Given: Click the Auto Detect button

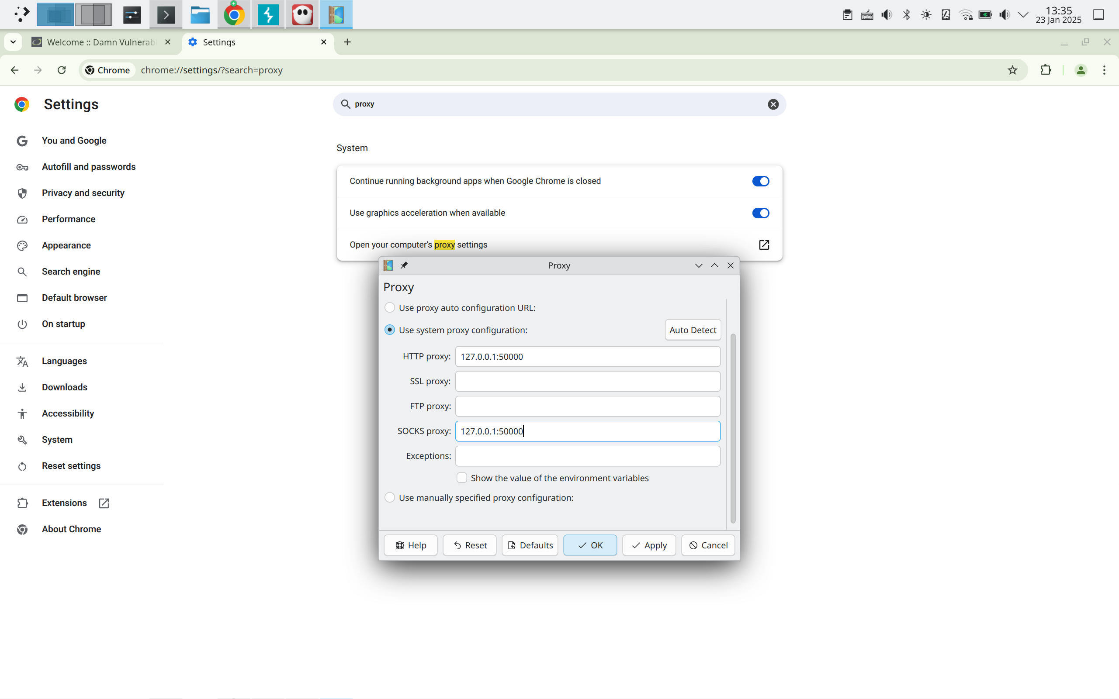Looking at the screenshot, I should [693, 330].
